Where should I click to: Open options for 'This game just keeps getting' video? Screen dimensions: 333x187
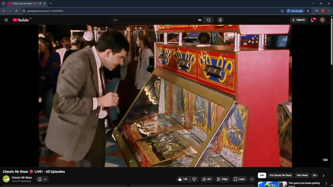click(326, 184)
